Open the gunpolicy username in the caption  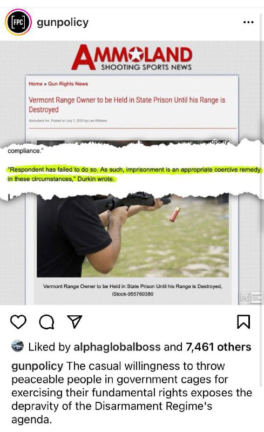(37, 366)
